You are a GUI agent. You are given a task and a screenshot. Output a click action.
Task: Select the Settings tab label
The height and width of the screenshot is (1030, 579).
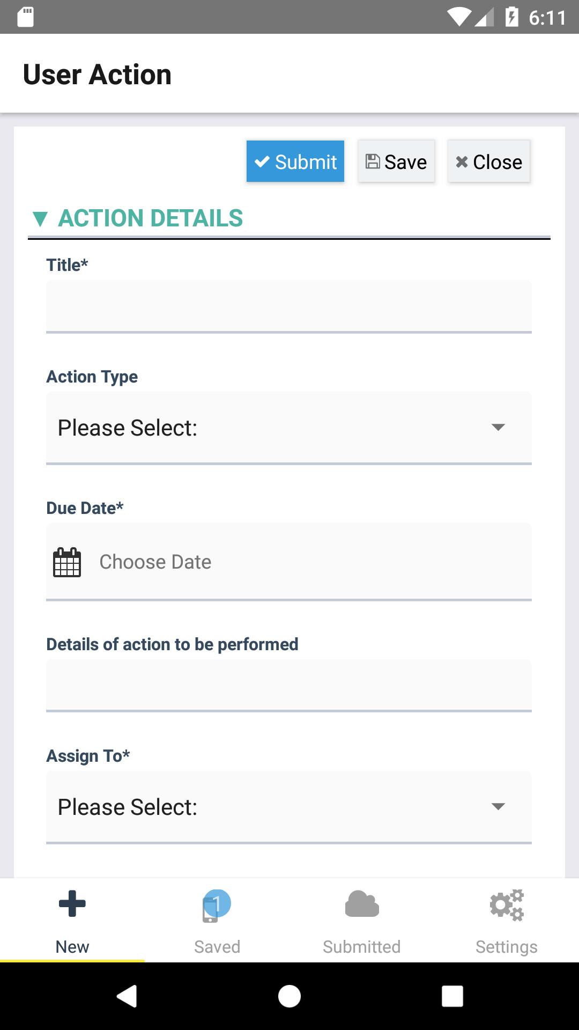click(507, 947)
